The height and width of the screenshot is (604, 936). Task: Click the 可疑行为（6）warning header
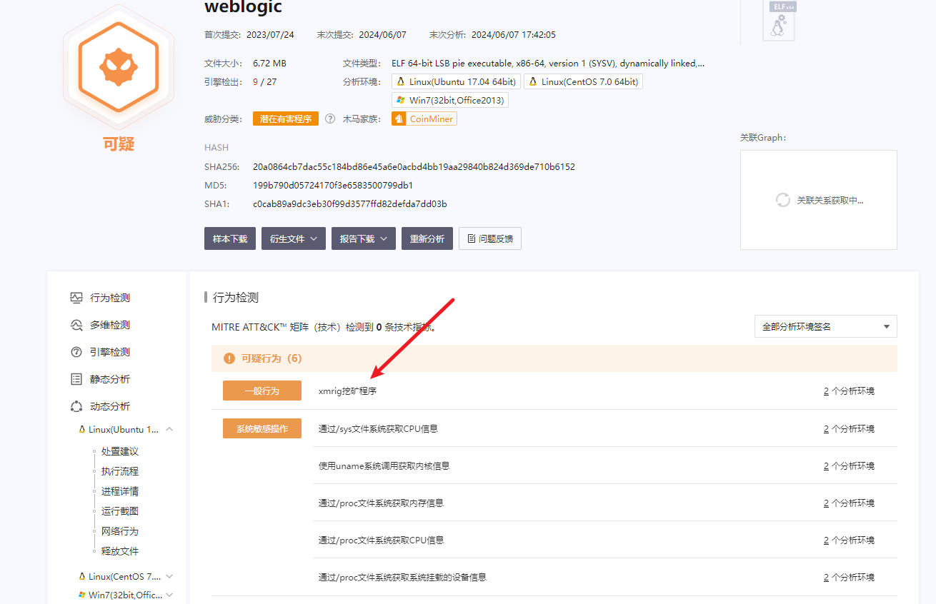pyautogui.click(x=554, y=358)
